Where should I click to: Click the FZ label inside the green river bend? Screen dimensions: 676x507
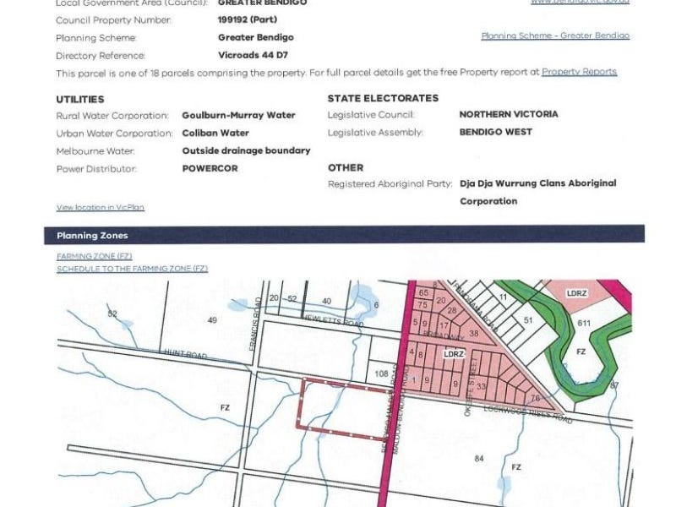[581, 352]
